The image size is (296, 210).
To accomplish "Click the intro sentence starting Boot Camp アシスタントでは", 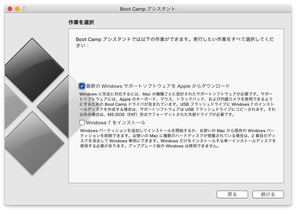I will [175, 42].
